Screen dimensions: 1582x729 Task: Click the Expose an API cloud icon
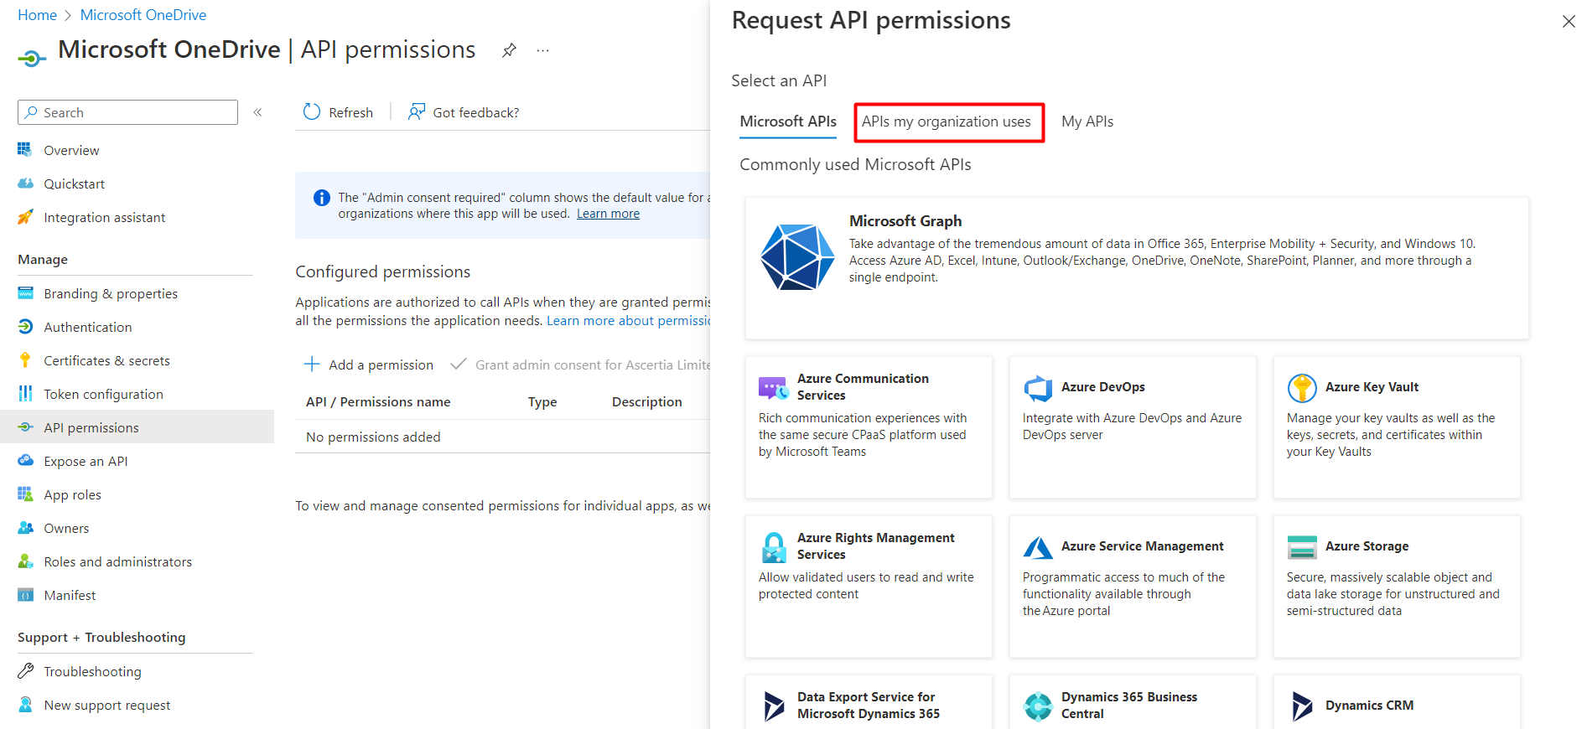pyautogui.click(x=25, y=461)
